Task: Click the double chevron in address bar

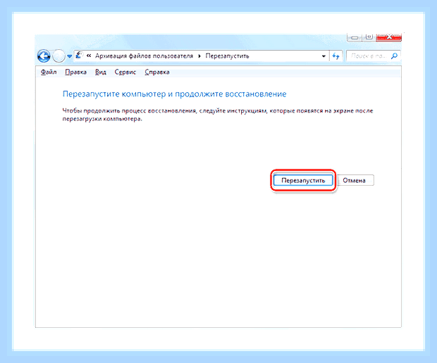Action: click(x=89, y=56)
